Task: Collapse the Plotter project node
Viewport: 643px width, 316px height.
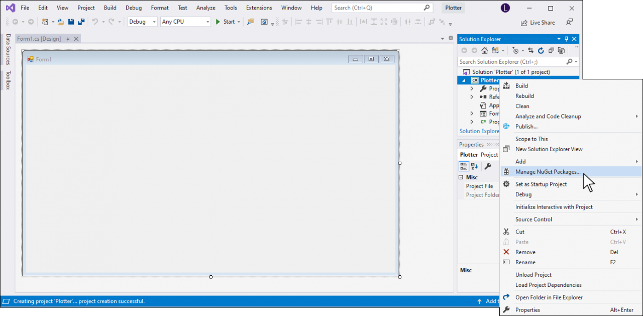Action: 464,80
